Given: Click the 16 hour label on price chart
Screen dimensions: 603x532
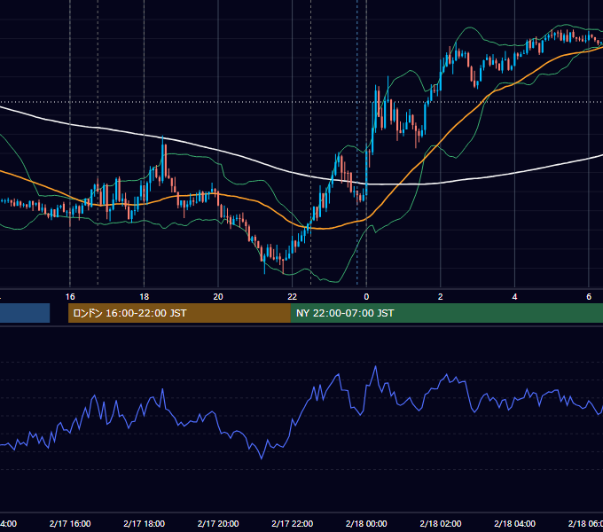Looking at the screenshot, I should pos(70,297).
